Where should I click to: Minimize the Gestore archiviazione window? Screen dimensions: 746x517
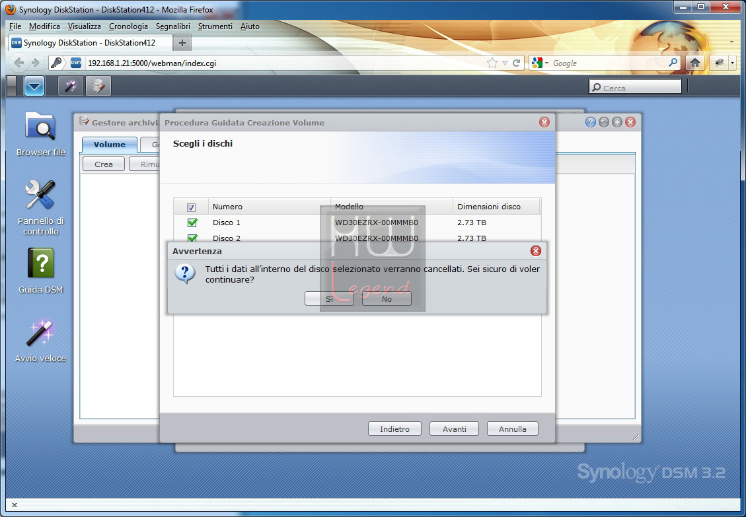click(604, 122)
